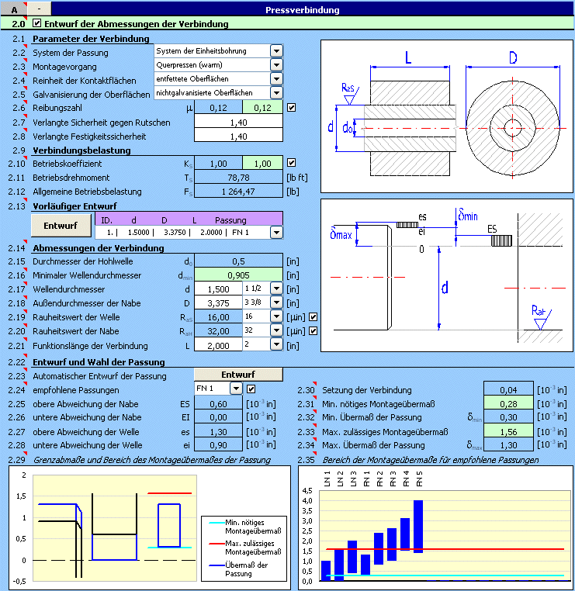Click the LN 1 bar in recommended fits chart
The image size is (575, 591).
click(326, 570)
